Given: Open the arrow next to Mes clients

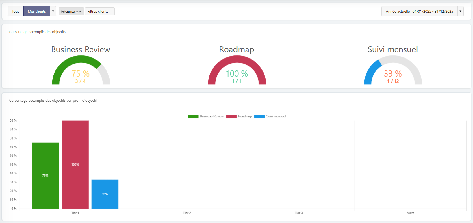Looking at the screenshot, I should (53, 11).
